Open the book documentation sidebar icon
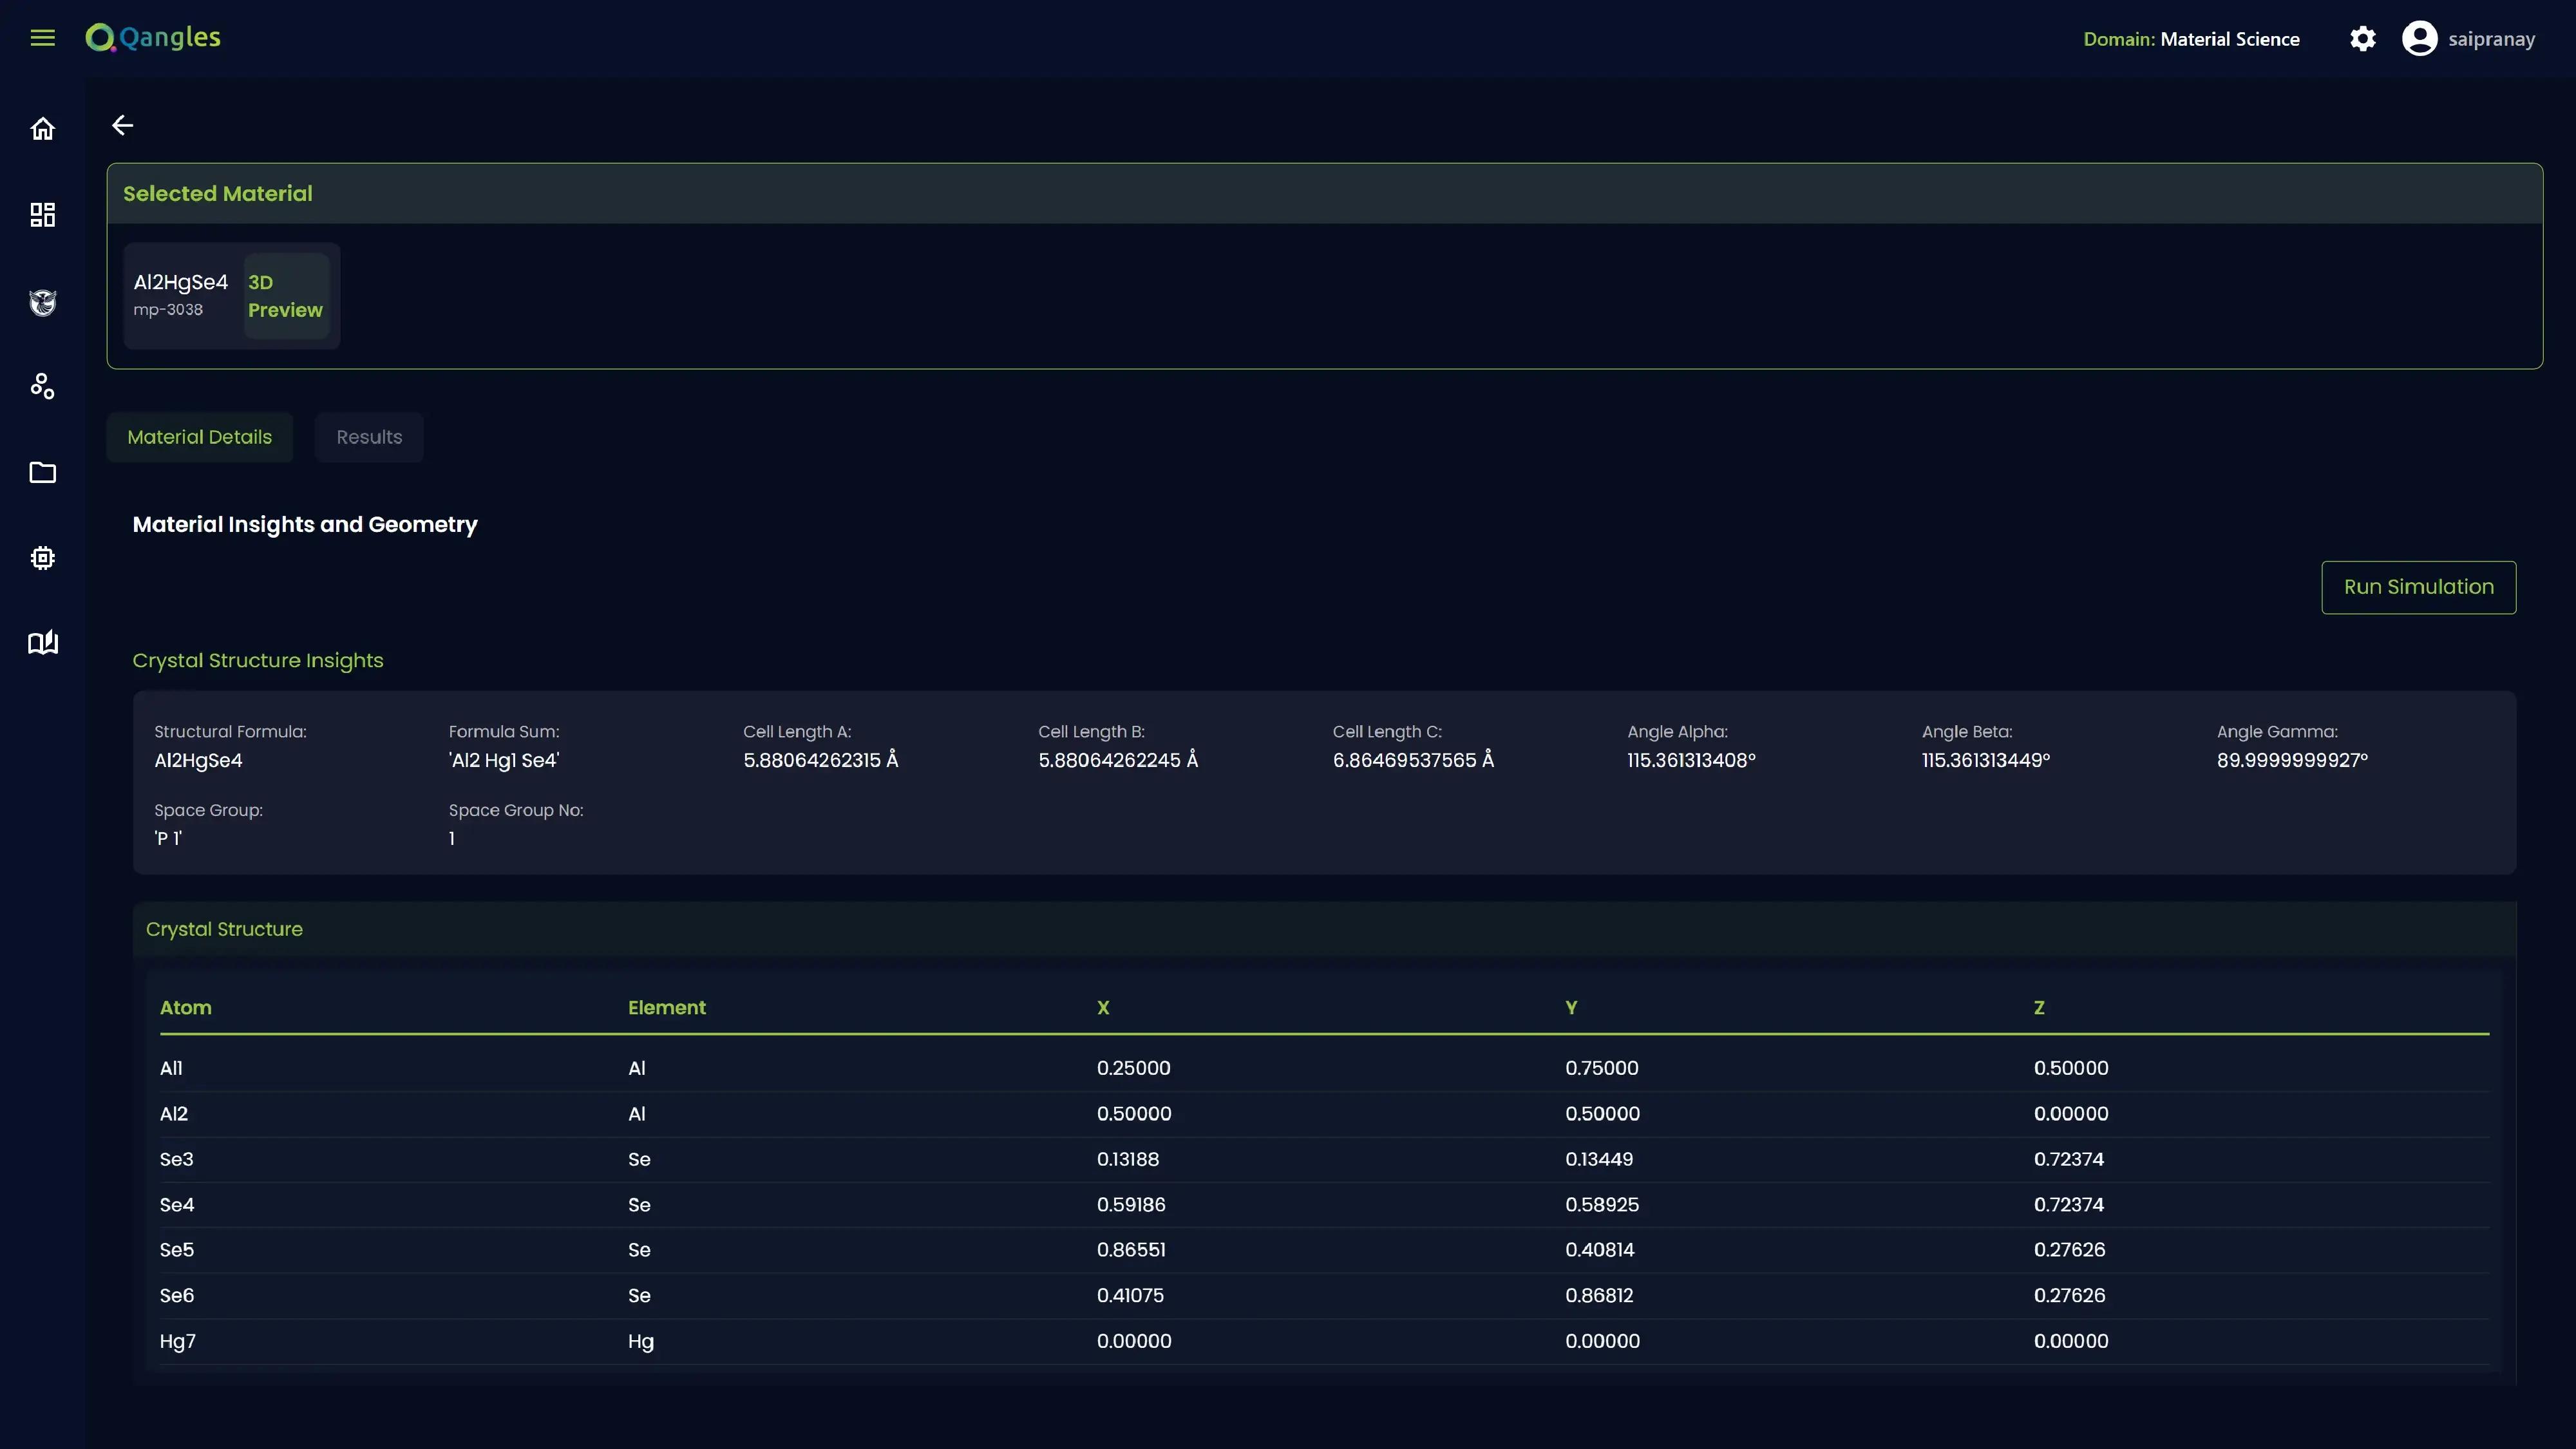This screenshot has height=1449, width=2576. click(42, 643)
